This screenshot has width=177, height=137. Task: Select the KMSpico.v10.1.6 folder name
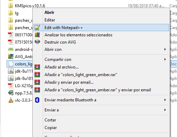30,6
